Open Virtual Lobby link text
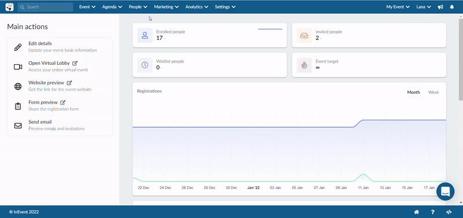Screen dimensions: 463x218 tap(49, 63)
